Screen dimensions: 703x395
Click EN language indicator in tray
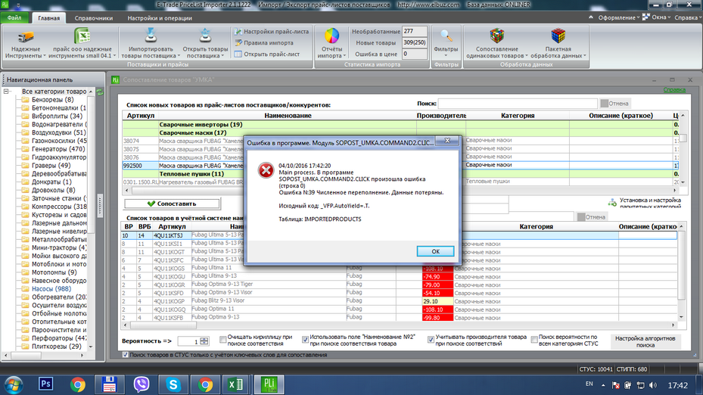[589, 384]
